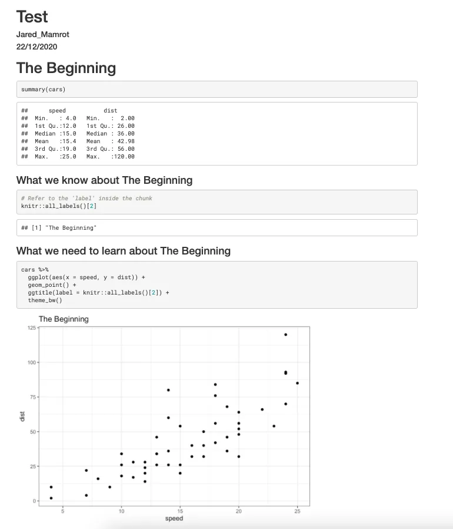Click the date 22/12/2020

click(37, 47)
